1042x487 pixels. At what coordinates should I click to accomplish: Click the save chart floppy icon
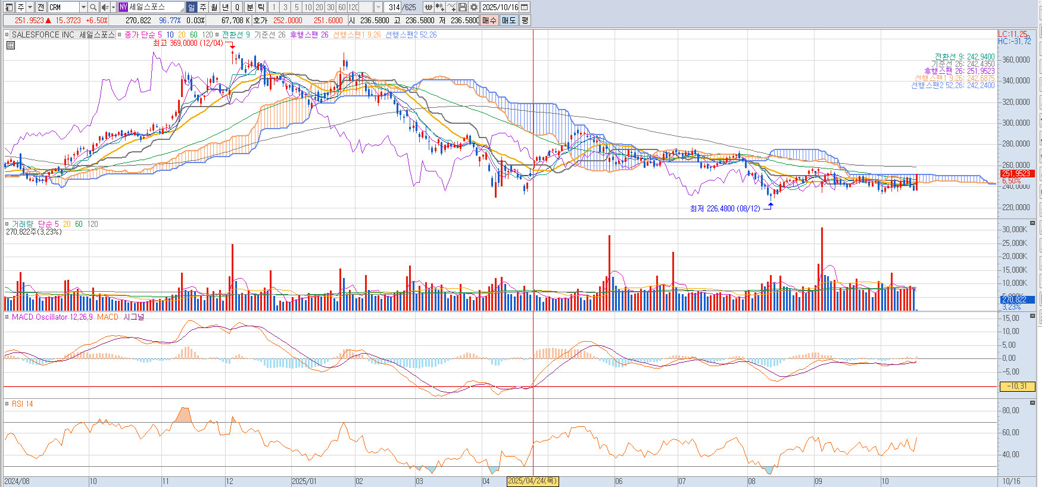pyautogui.click(x=463, y=7)
